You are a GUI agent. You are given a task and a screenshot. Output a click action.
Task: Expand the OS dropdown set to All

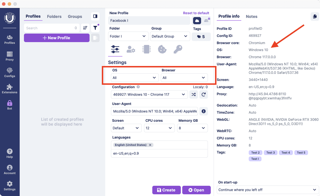click(x=135, y=78)
